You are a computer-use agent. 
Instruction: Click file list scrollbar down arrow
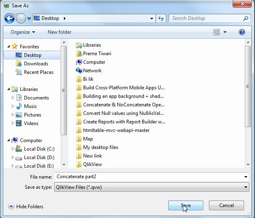(x=248, y=165)
